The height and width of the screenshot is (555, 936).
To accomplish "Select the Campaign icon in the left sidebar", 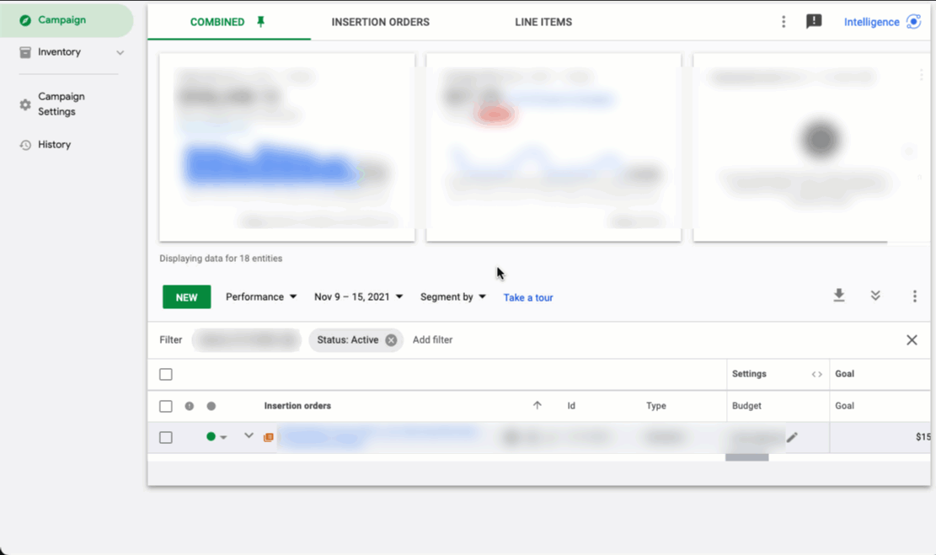I will (x=24, y=19).
